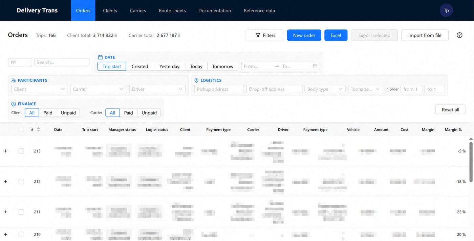Expand order 213 row with plus icon
The image size is (474, 241).
point(5,151)
